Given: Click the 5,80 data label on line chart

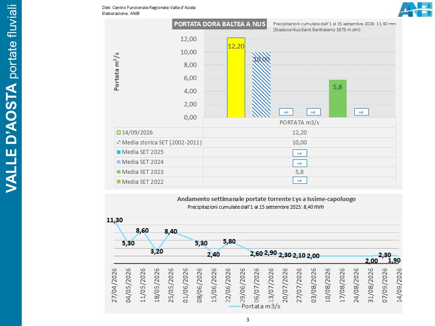Looking at the screenshot, I should coord(229,241).
